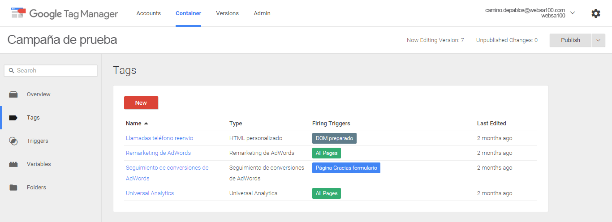612x222 pixels.
Task: Click the Last Edited column header
Action: 491,124
